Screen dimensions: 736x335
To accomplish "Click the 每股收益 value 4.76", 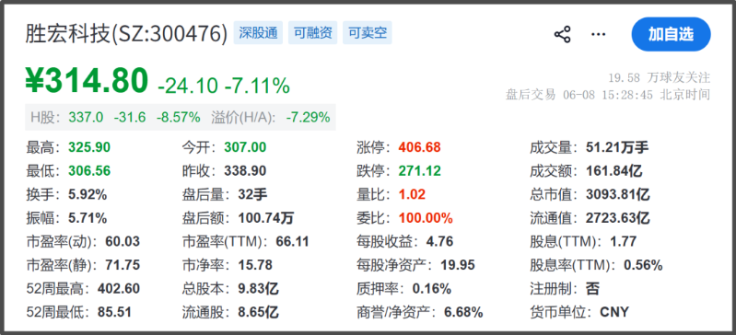I will click(x=439, y=242).
